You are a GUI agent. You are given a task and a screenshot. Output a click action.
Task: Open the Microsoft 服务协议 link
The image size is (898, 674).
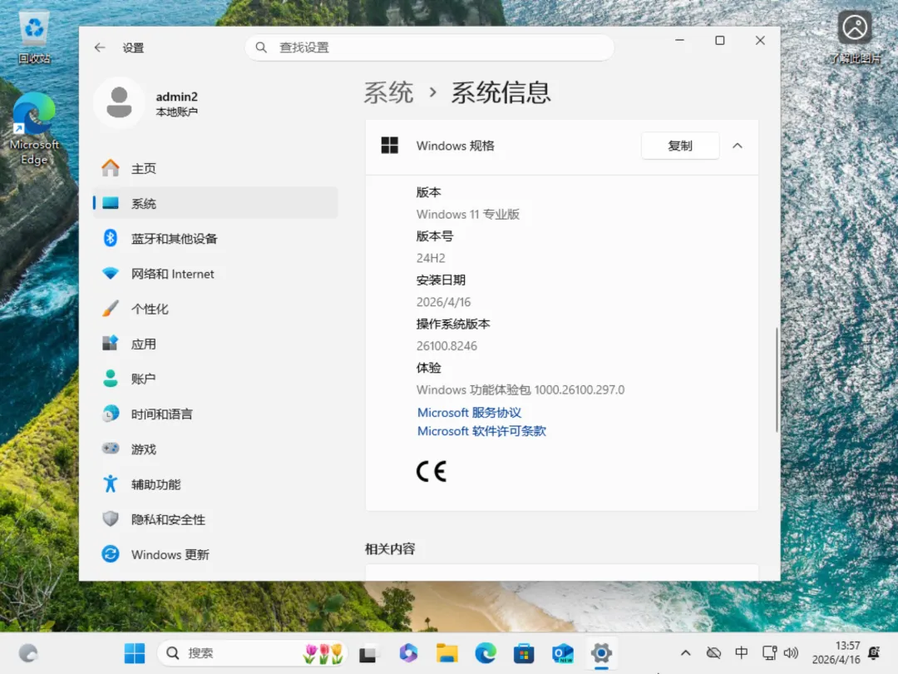coord(469,413)
